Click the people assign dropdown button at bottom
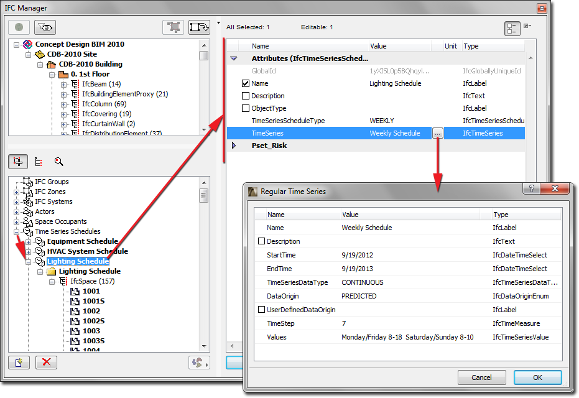 coord(199,363)
